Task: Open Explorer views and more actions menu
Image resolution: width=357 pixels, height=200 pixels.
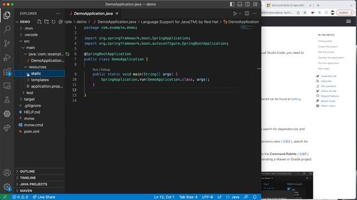Action: point(58,13)
